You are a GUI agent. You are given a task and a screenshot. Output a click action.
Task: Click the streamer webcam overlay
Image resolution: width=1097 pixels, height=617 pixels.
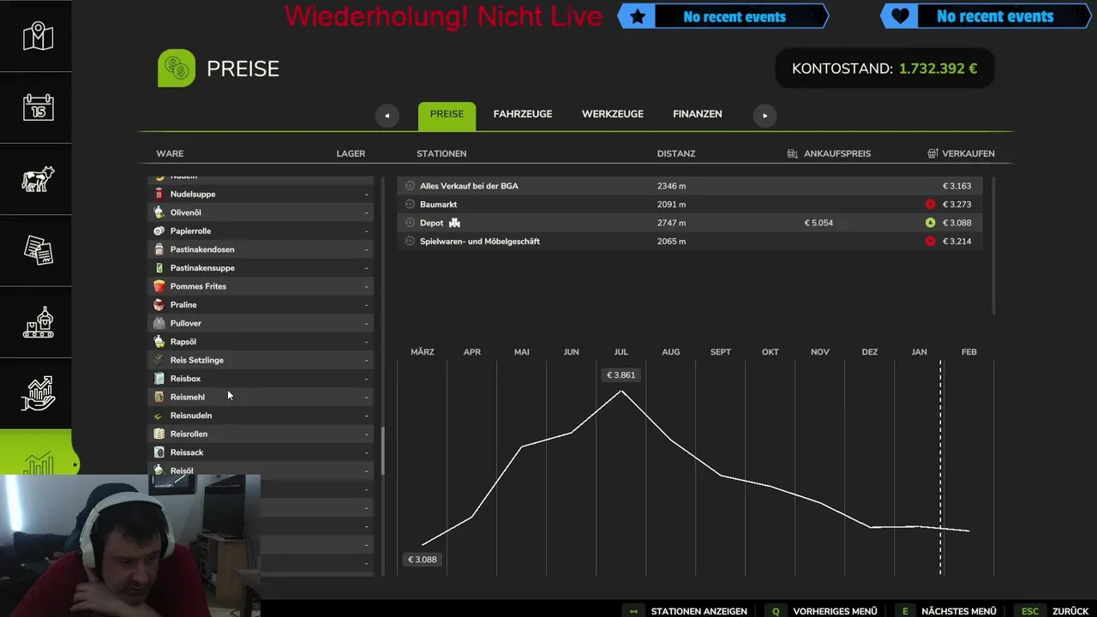click(130, 546)
